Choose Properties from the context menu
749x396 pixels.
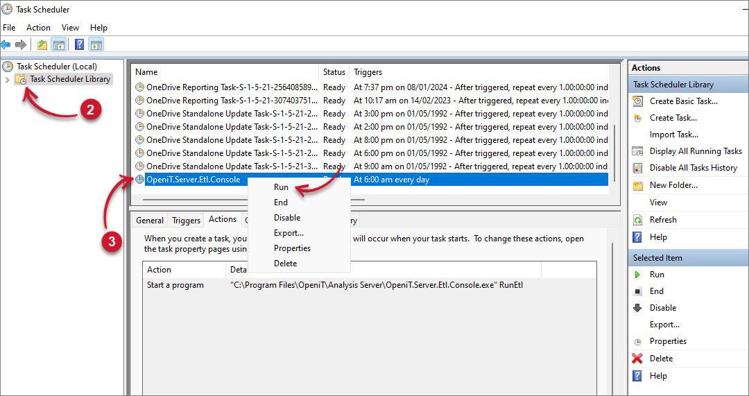coord(293,248)
